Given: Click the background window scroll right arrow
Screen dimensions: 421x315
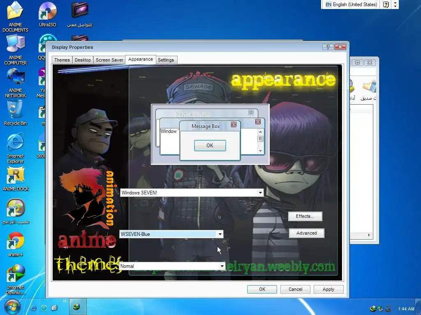Looking at the screenshot, I should click(x=369, y=235).
